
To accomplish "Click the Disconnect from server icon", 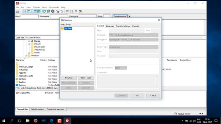I will pos(57,11).
